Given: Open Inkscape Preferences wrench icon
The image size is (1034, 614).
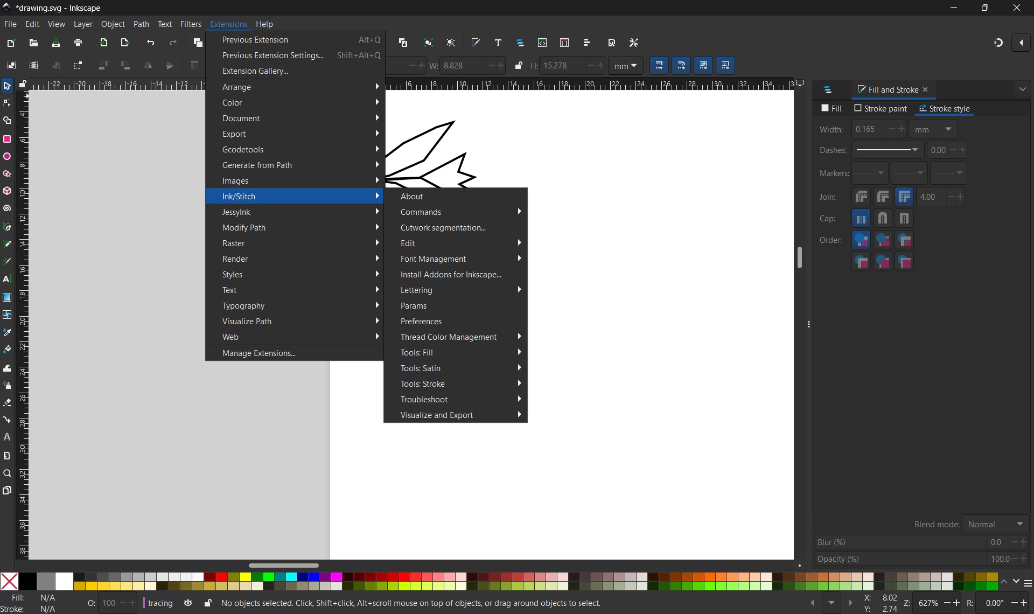Looking at the screenshot, I should (x=634, y=43).
